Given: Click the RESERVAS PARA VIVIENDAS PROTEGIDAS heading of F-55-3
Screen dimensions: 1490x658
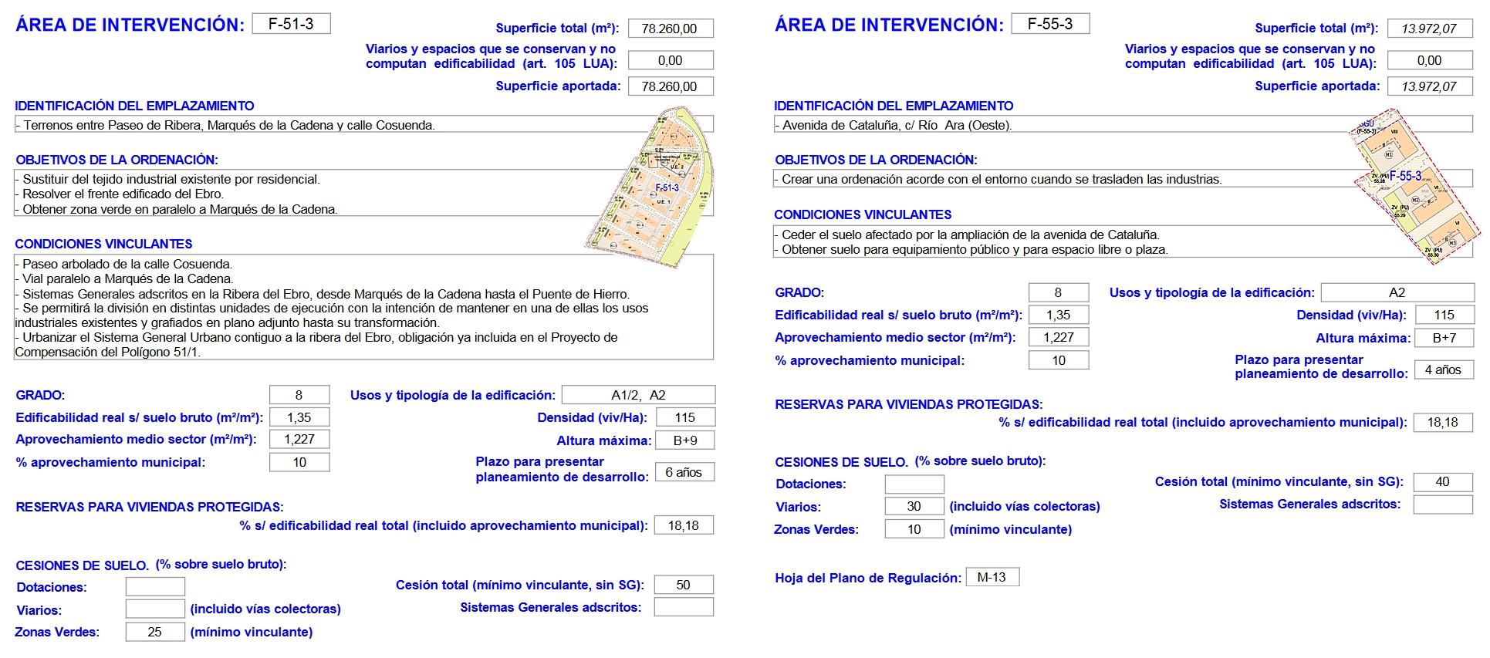Looking at the screenshot, I should point(909,404).
